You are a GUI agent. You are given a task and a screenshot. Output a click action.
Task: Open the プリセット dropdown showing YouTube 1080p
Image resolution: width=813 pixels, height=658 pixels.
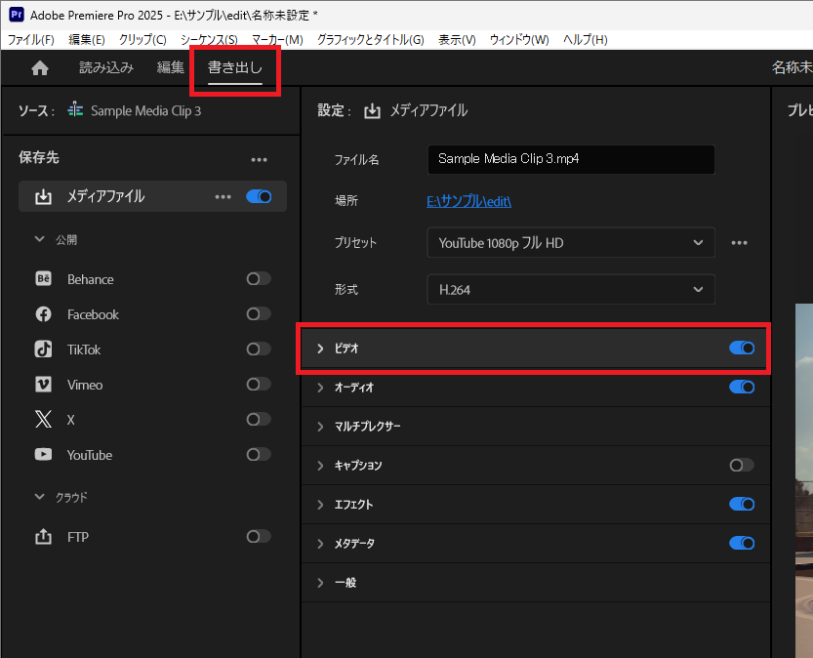tap(570, 243)
